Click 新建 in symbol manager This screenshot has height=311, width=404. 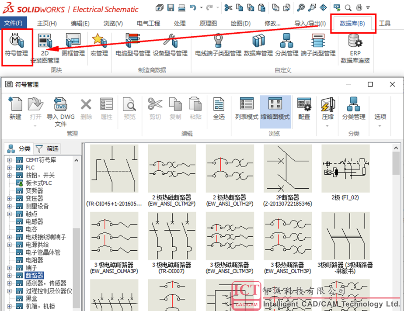pyautogui.click(x=15, y=109)
